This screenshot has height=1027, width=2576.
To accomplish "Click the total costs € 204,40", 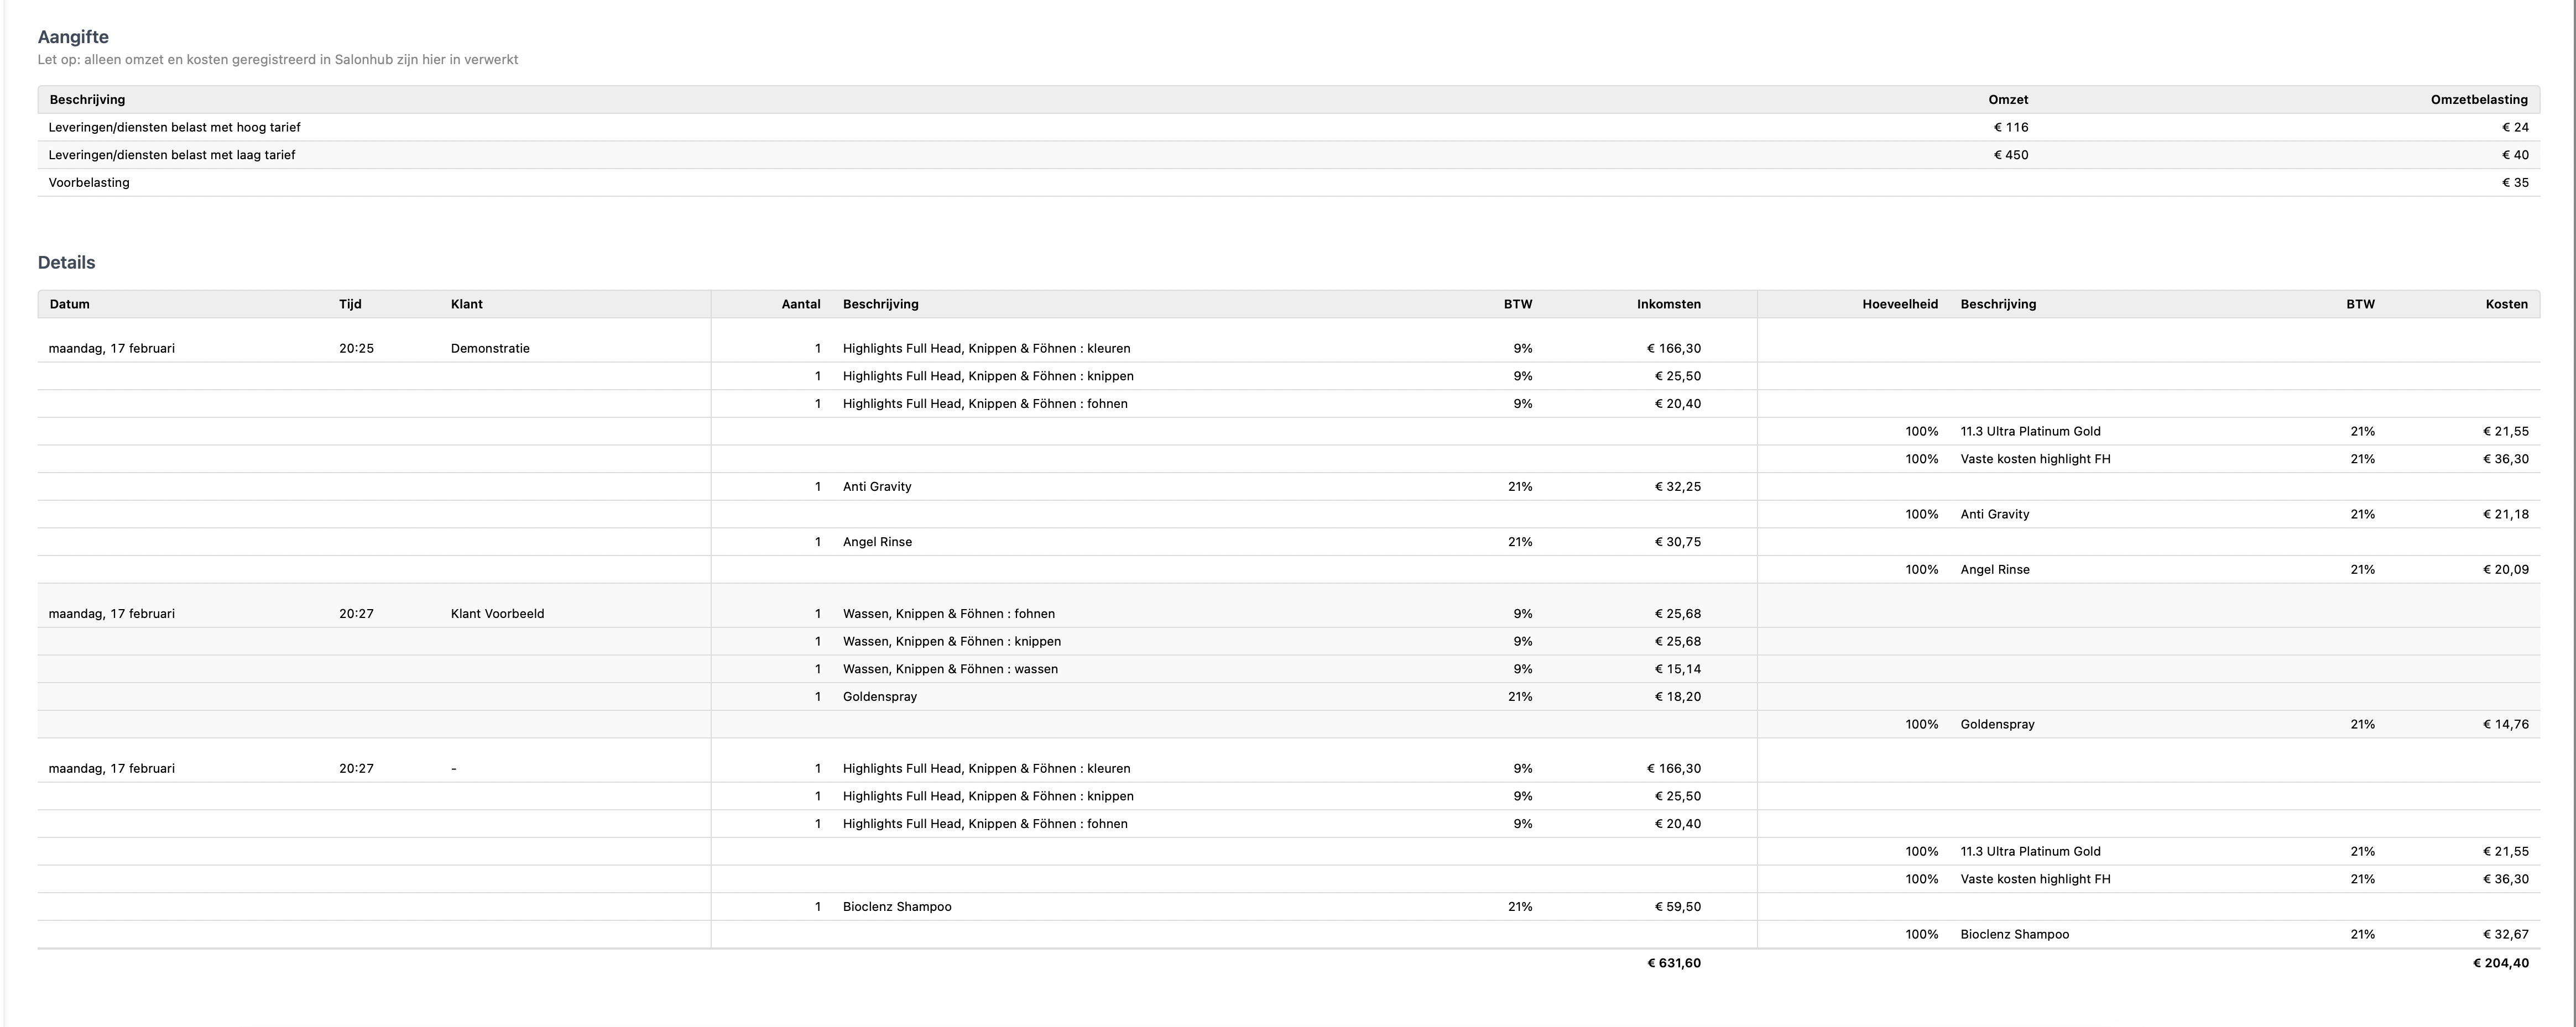I will coord(2500,964).
